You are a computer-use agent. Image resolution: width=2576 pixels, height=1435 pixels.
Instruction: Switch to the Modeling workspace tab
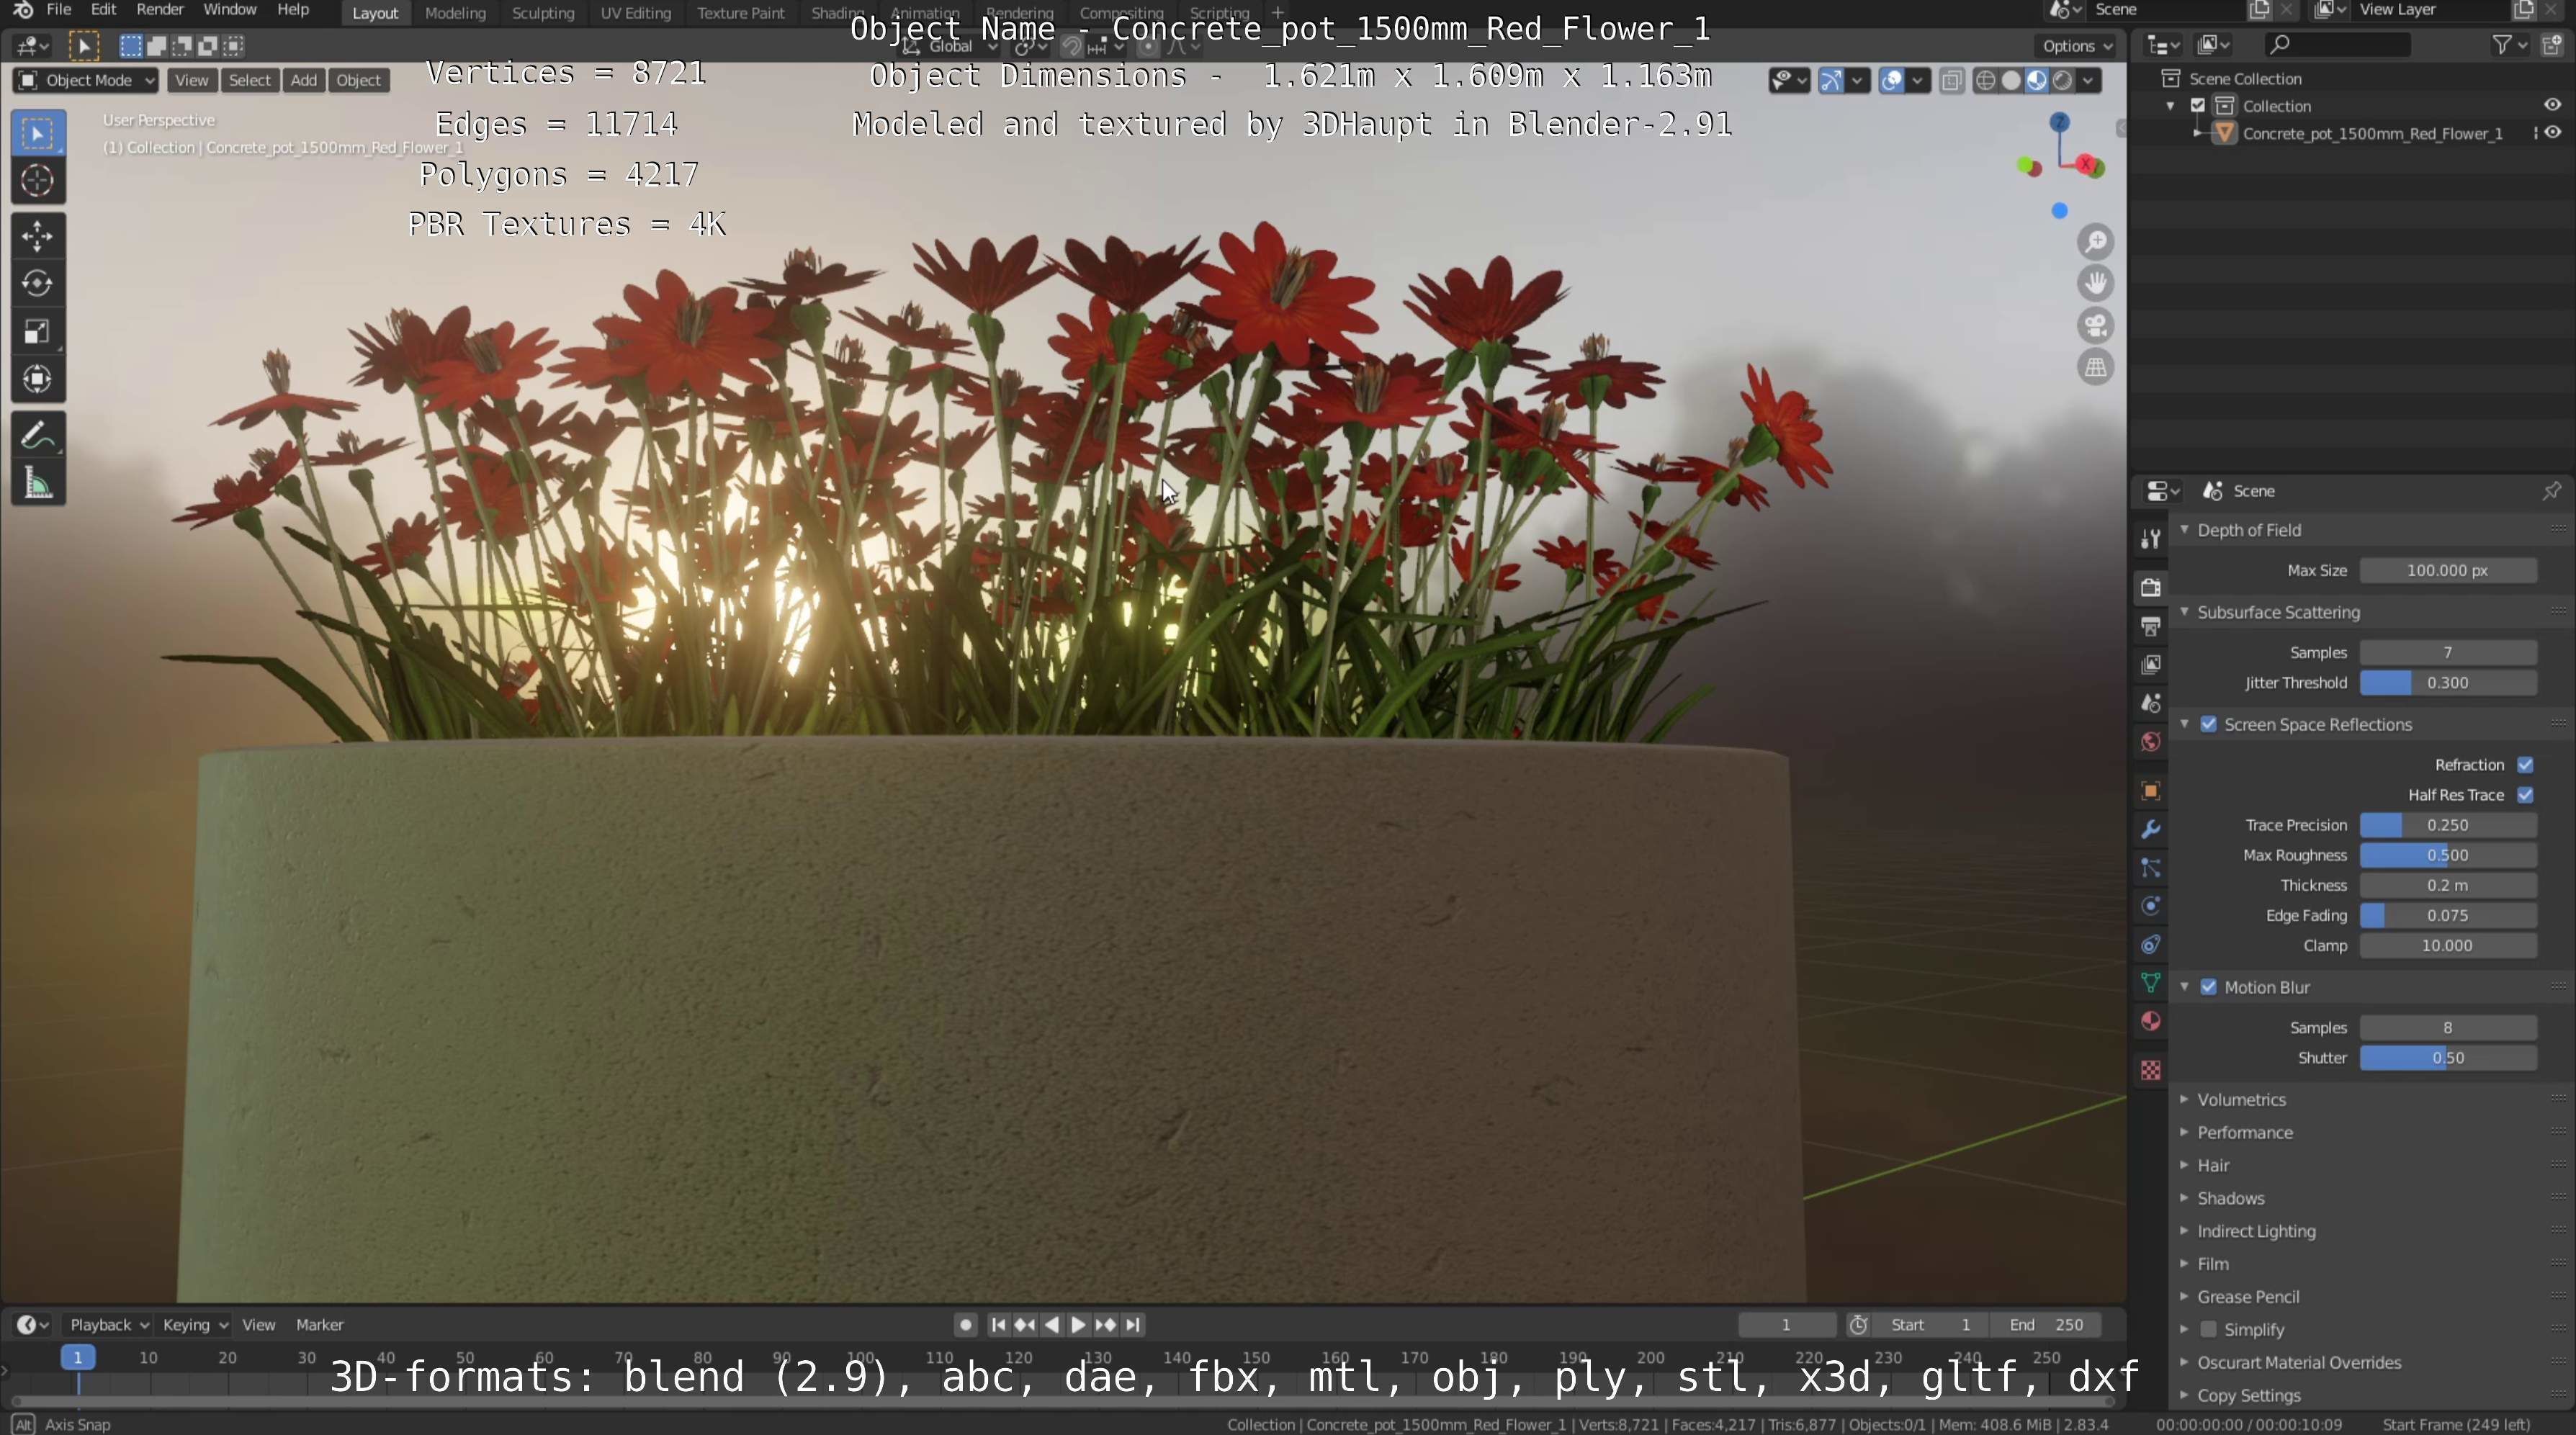coord(455,13)
